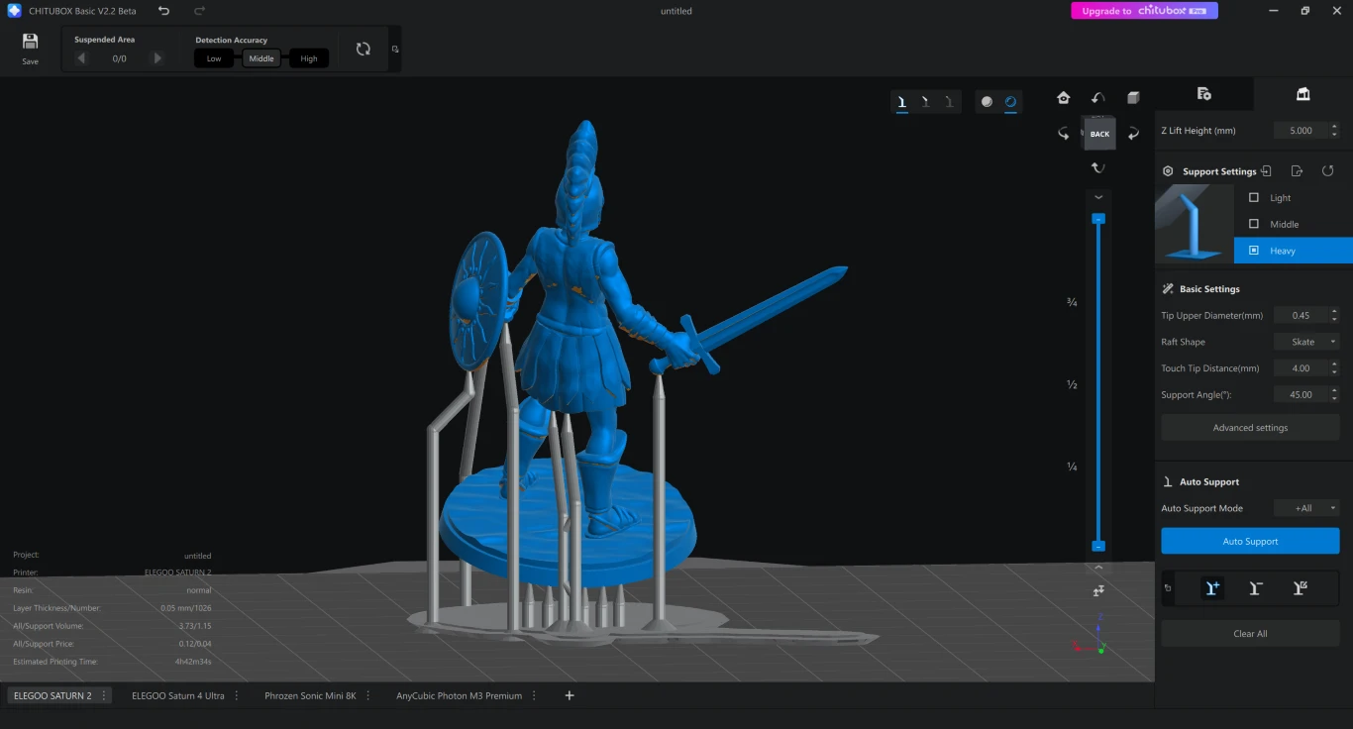The image size is (1353, 729).
Task: Import support settings profile icon
Action: click(x=1267, y=171)
